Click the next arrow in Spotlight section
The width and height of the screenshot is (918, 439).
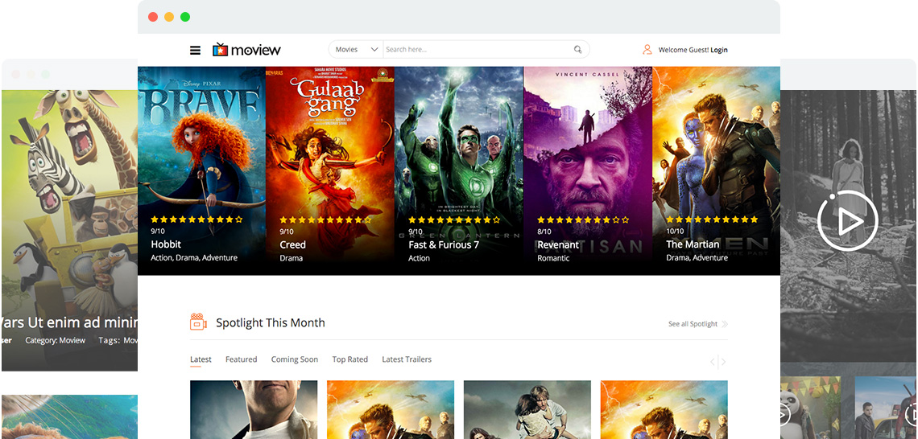point(724,362)
